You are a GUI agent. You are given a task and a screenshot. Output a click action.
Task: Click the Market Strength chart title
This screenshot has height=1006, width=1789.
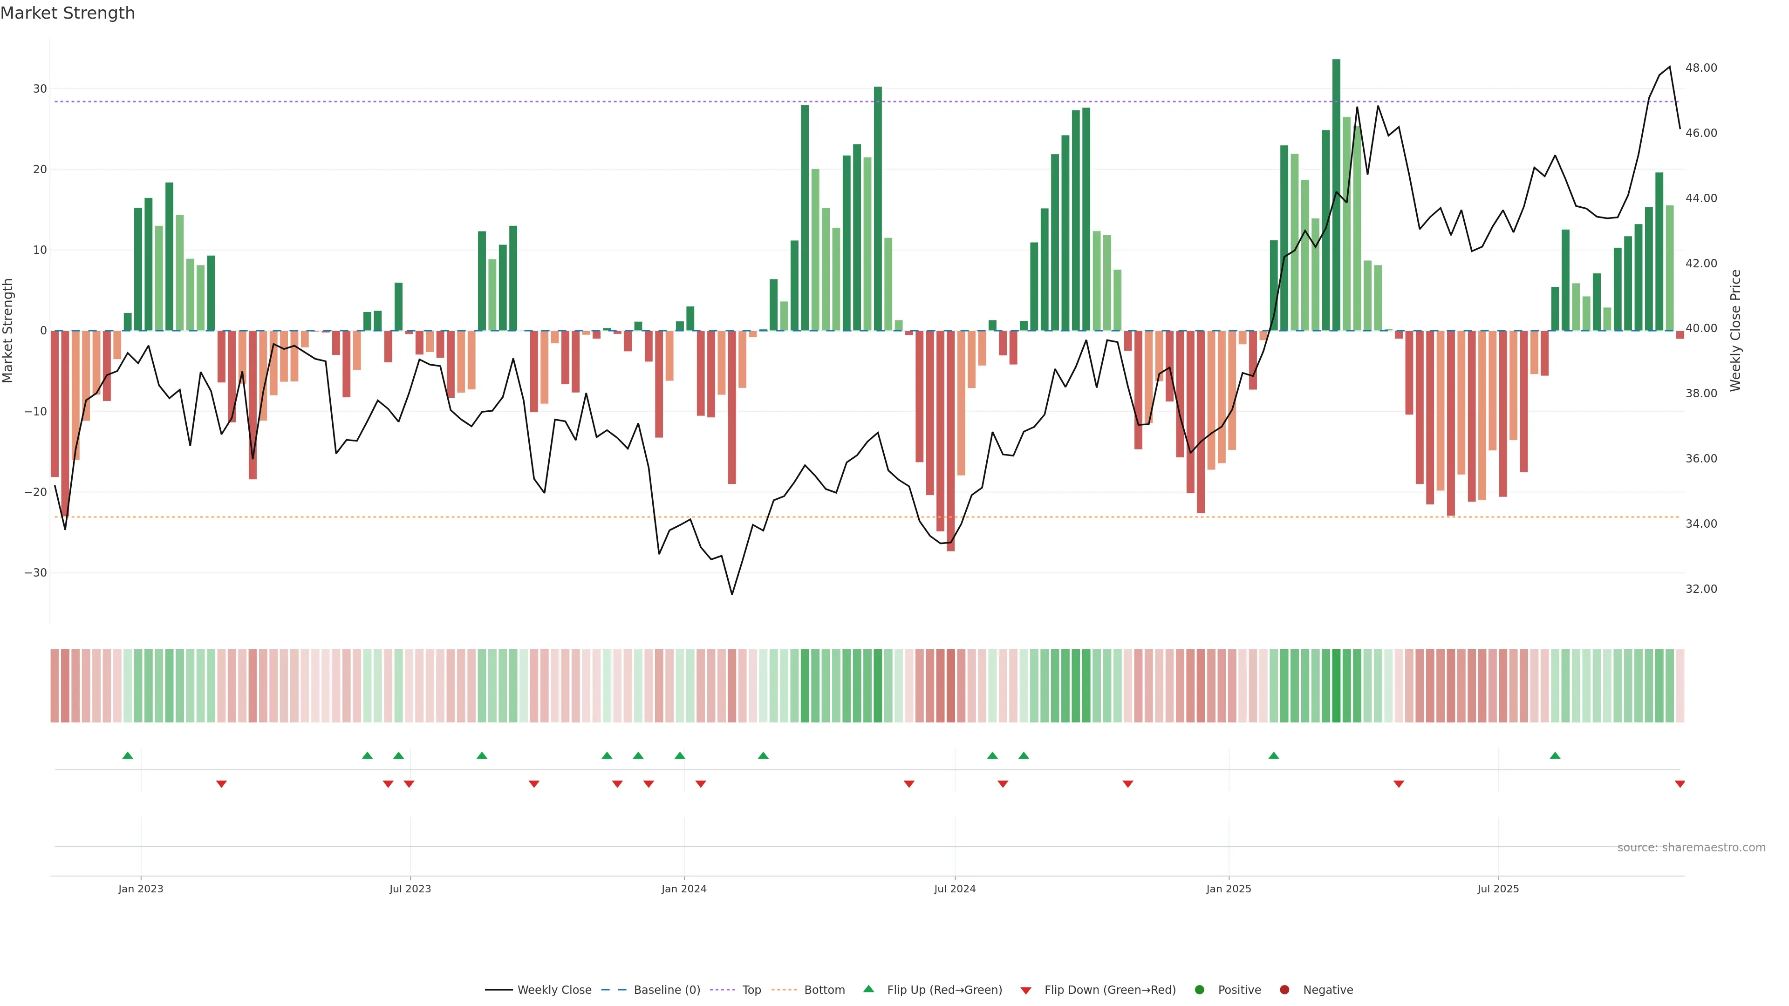[68, 13]
